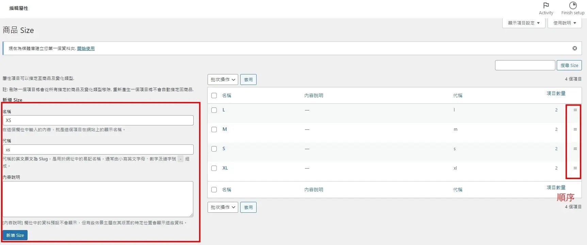Open the bottom 批次操作 bulk actions dropdown
Viewport: 587px width, 245px height.
click(x=223, y=207)
